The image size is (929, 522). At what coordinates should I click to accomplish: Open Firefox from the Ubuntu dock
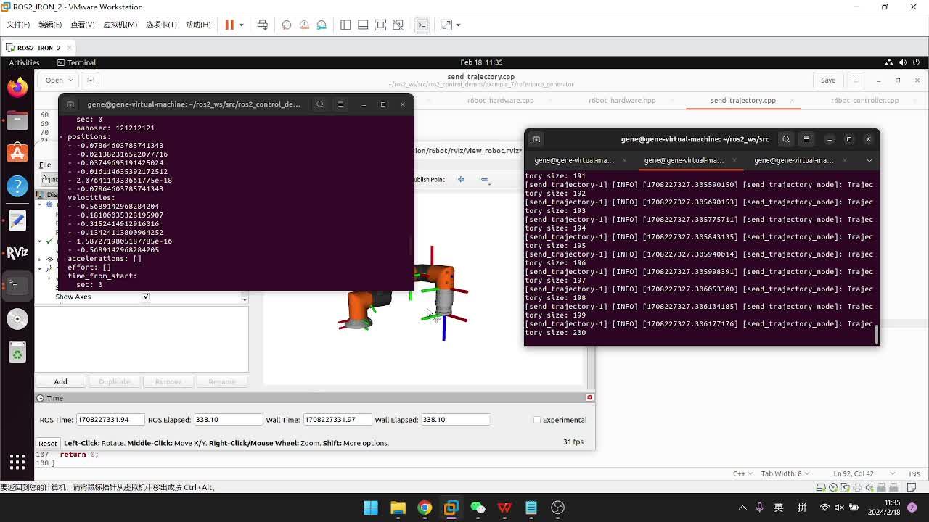click(x=17, y=87)
